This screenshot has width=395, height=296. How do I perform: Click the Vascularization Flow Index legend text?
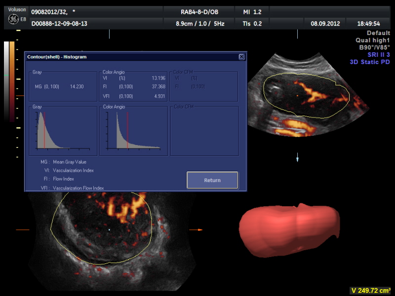pos(78,188)
